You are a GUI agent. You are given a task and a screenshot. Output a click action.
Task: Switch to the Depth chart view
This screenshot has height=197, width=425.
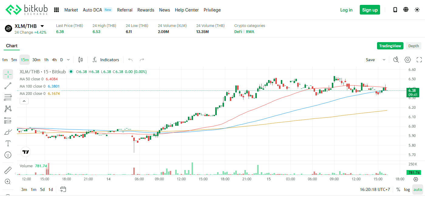[x=413, y=46]
